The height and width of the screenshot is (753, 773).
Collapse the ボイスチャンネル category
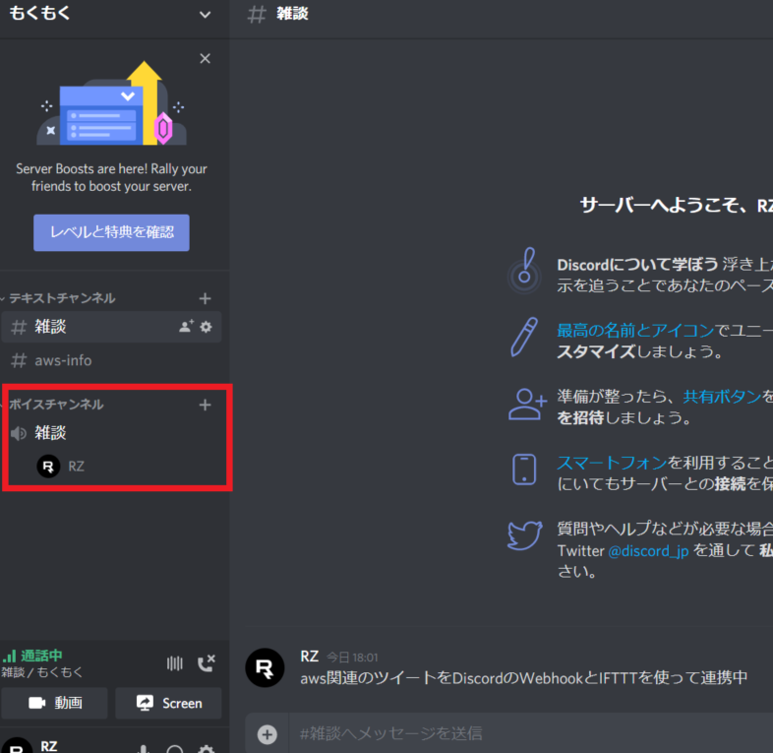coord(56,405)
